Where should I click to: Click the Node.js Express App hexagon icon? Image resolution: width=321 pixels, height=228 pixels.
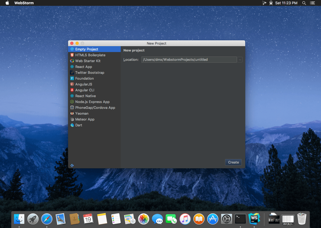coord(72,102)
